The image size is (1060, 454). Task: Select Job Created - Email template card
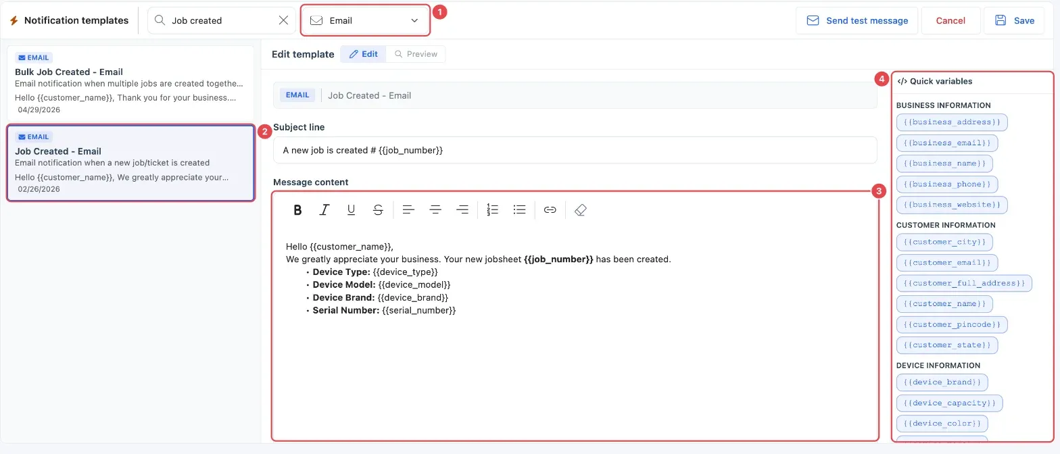pyautogui.click(x=130, y=163)
